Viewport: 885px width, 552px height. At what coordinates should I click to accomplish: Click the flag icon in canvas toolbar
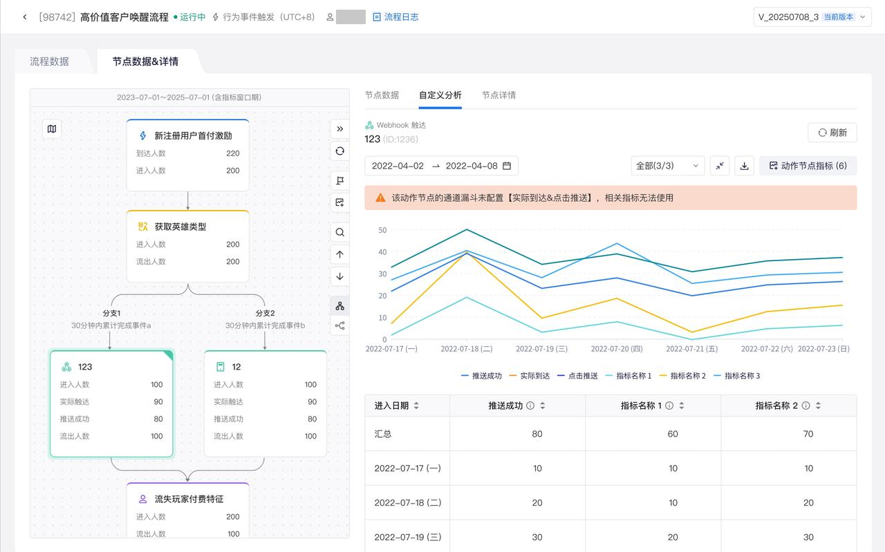point(339,180)
